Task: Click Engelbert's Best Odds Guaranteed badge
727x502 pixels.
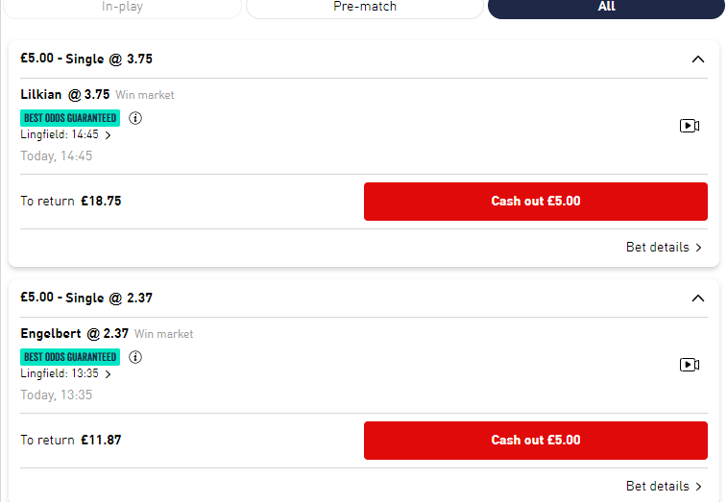Action: (70, 357)
